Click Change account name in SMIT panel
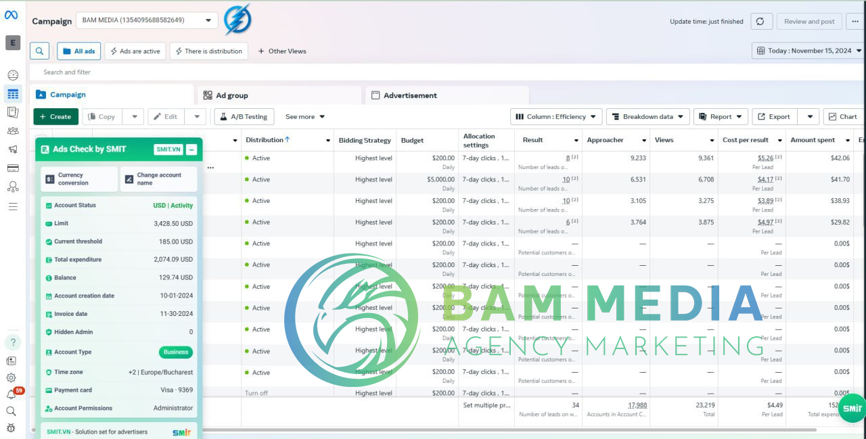 coord(158,179)
